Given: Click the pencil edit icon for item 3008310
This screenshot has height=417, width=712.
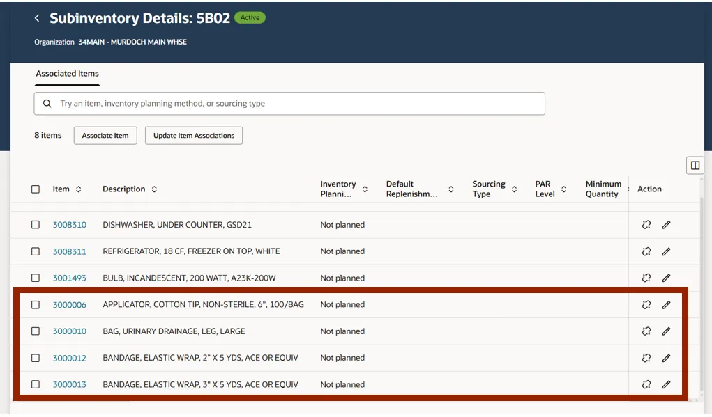Looking at the screenshot, I should (x=666, y=225).
